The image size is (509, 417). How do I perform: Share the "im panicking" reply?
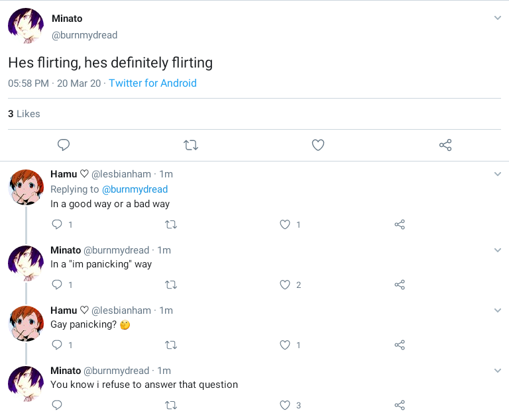400,285
